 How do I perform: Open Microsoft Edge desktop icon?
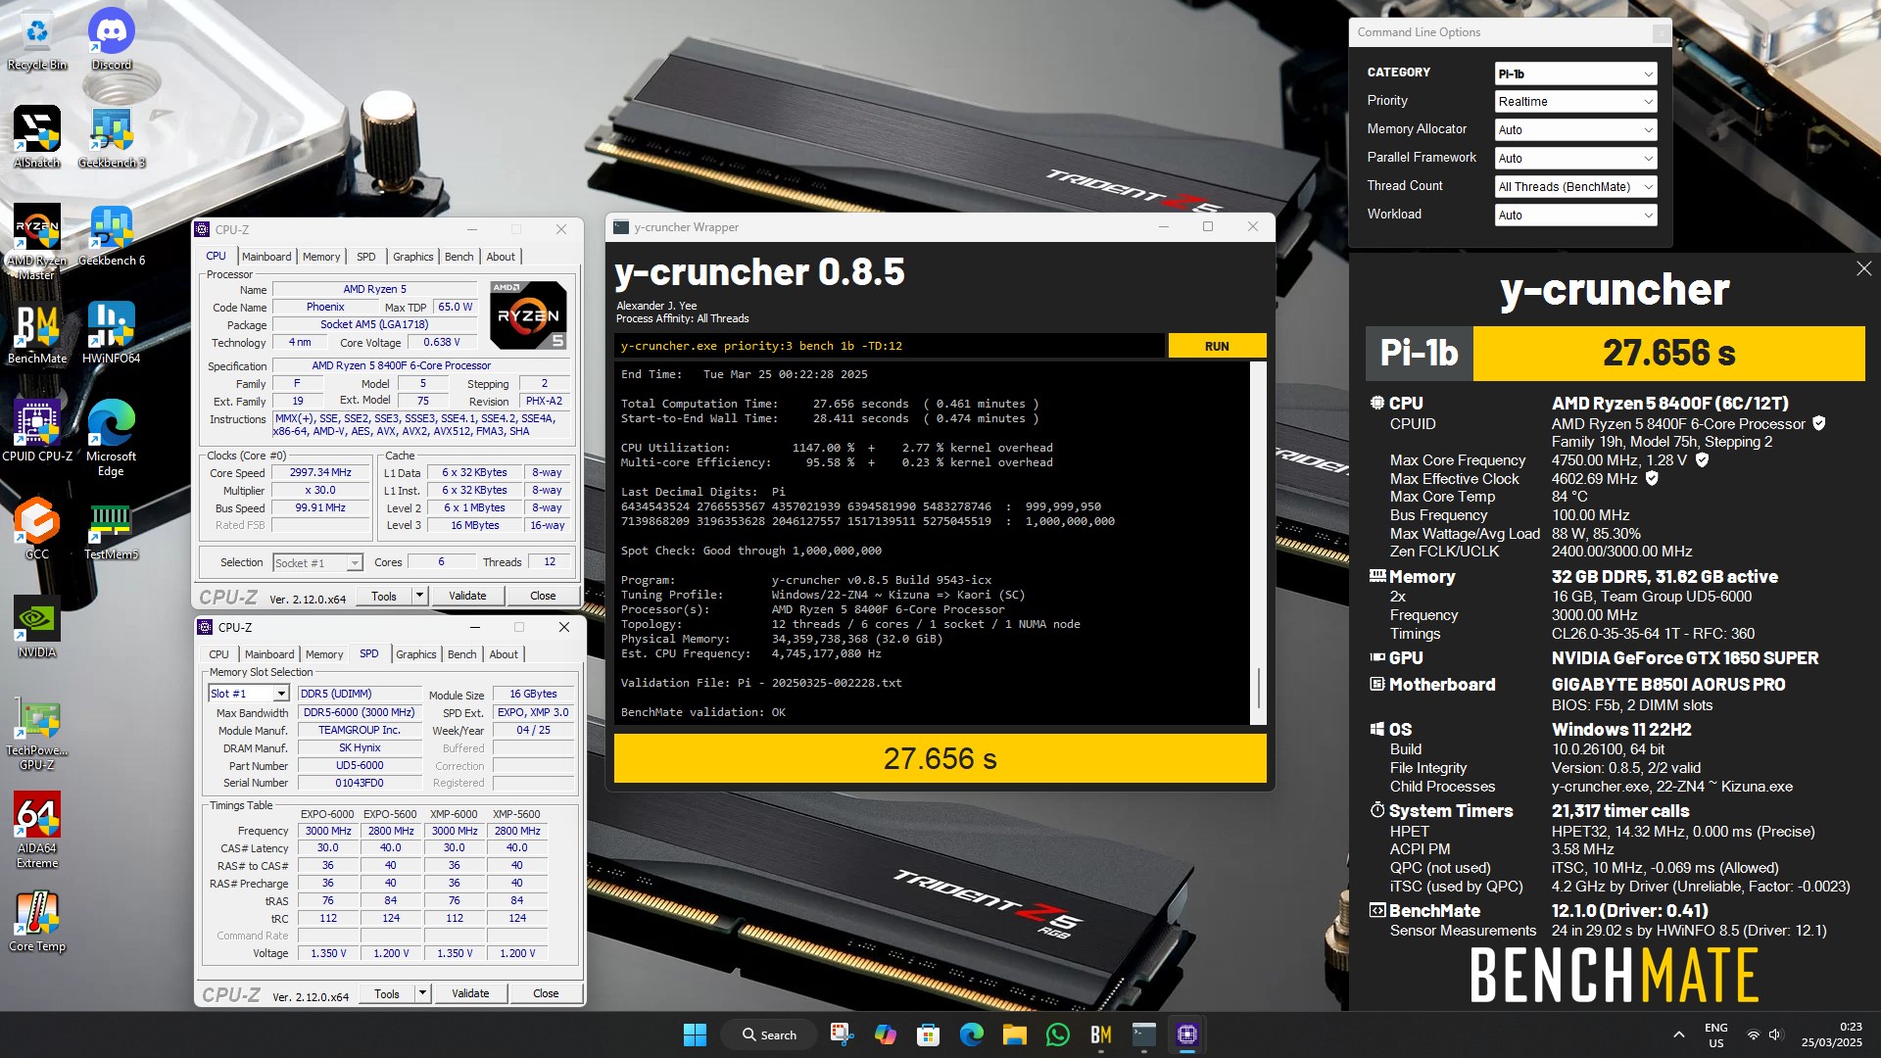[x=112, y=438]
